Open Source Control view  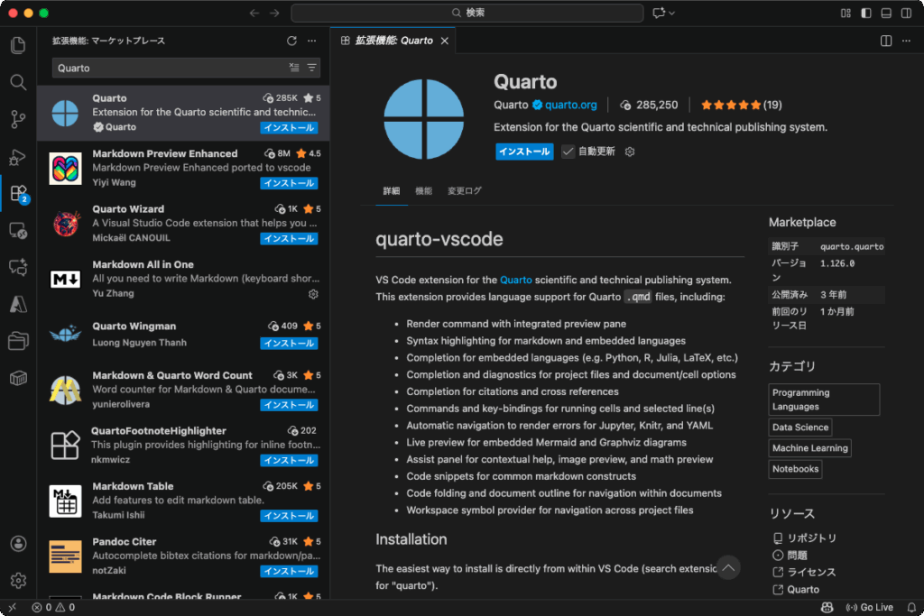coord(18,119)
